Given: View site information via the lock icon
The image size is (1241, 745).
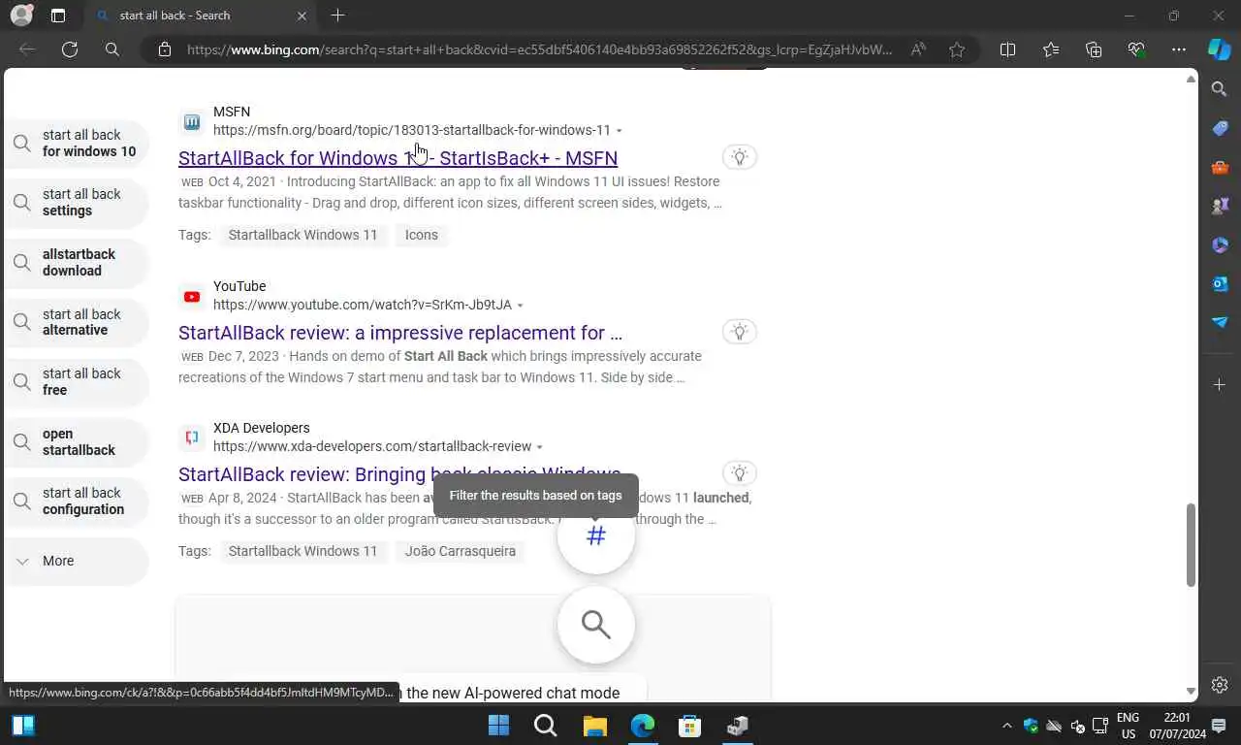Looking at the screenshot, I should click(x=165, y=49).
